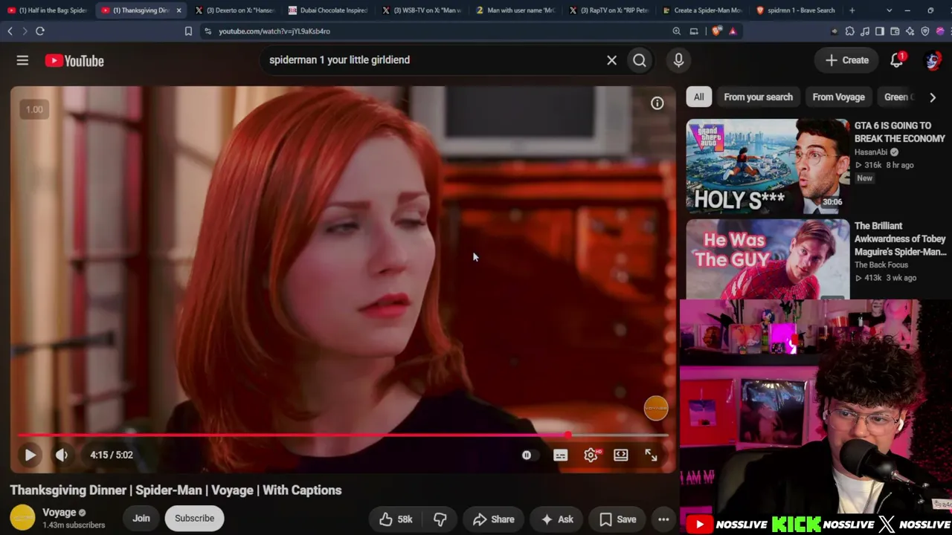The width and height of the screenshot is (952, 535).
Task: Subscribe to Voyage channel
Action: [194, 519]
